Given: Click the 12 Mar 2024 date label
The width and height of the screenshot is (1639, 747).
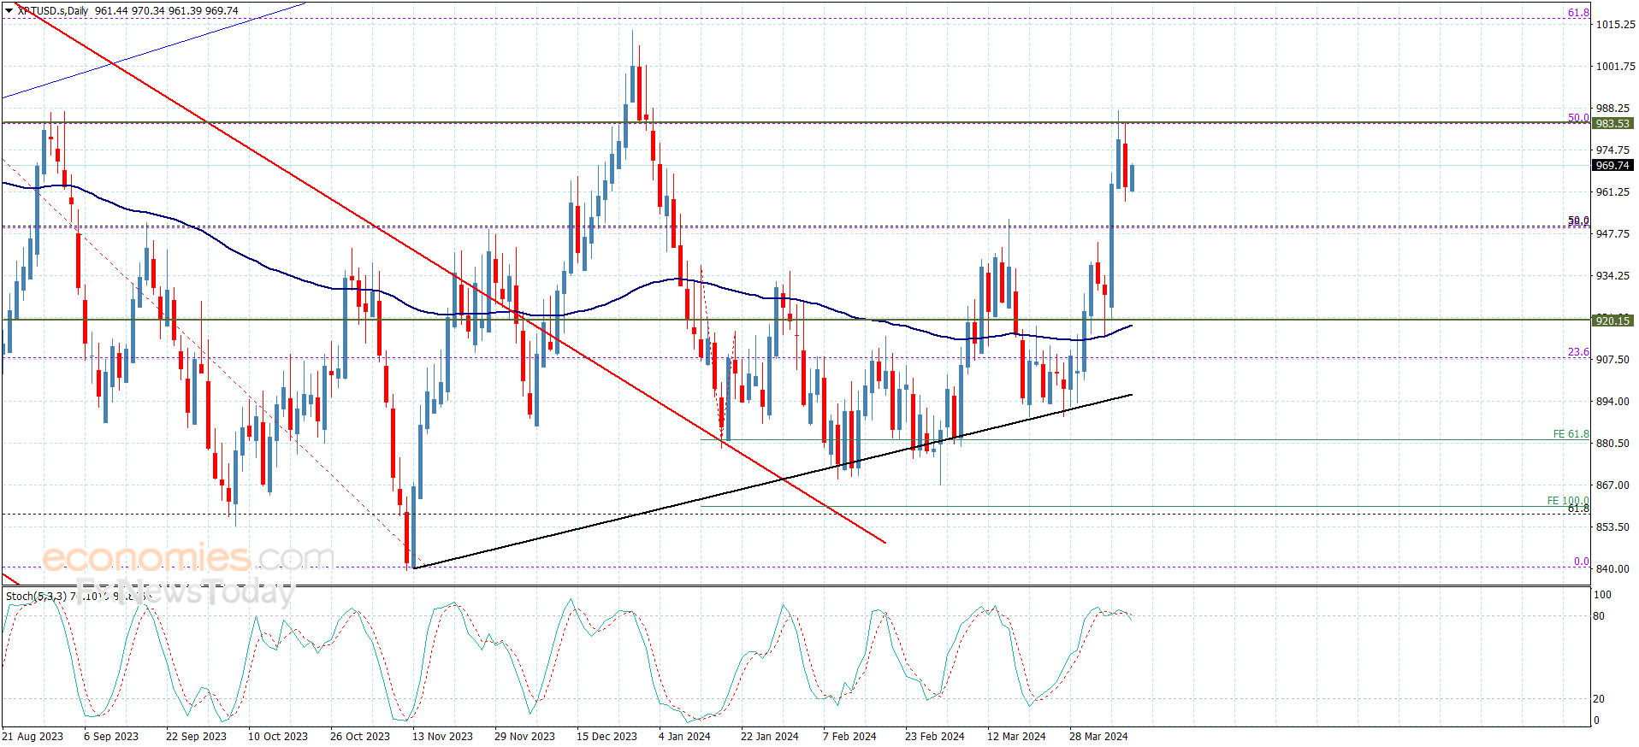Looking at the screenshot, I should click(x=1016, y=737).
